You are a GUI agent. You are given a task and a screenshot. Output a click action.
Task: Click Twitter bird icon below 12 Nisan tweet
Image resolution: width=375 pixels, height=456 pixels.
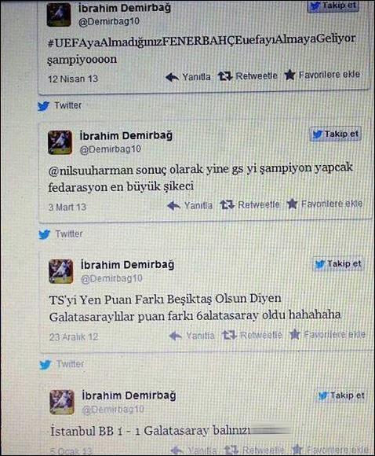[43, 106]
